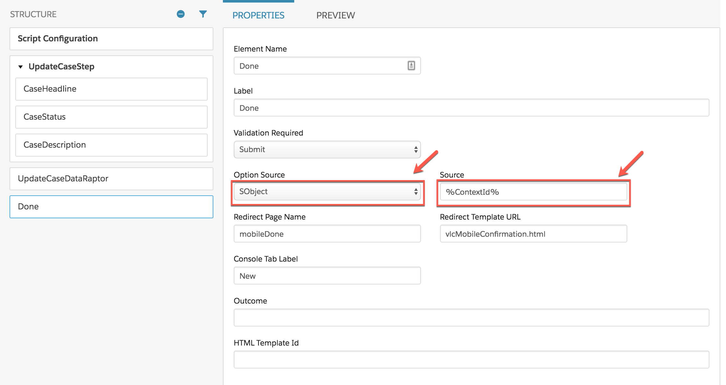Click the Source field containing %ContextId%
Screen dimensions: 726x385
533,192
